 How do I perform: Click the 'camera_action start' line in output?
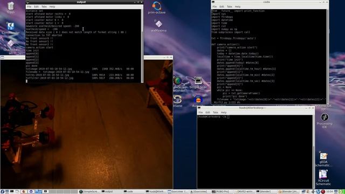coord(39,47)
